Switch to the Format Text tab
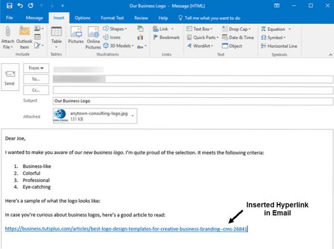 coord(111,18)
